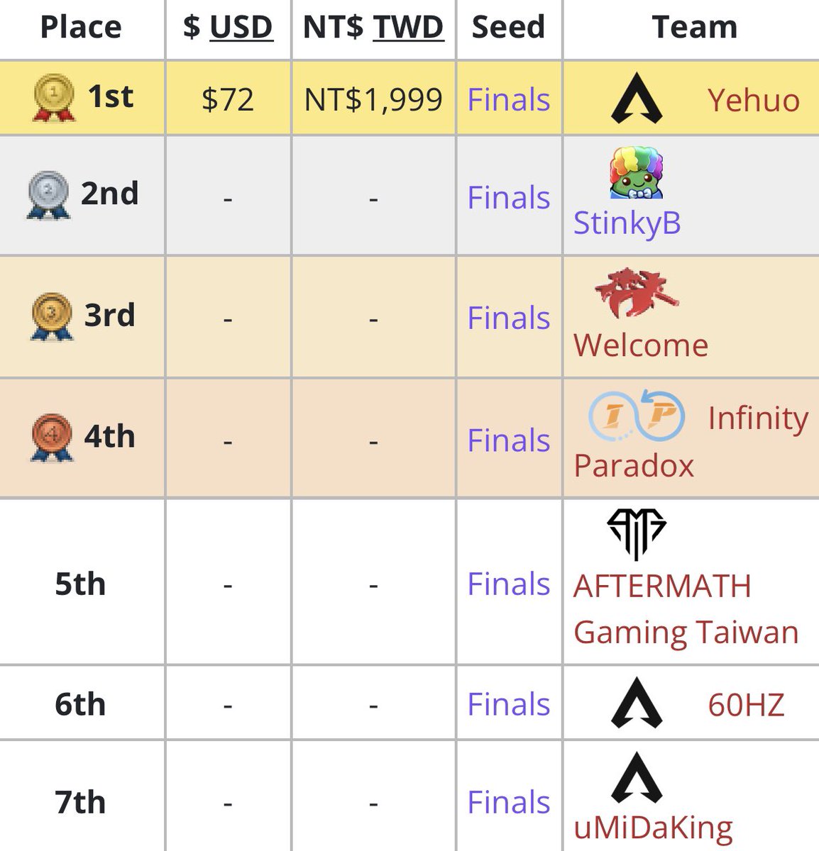Open the 60HZ team link
The height and width of the screenshot is (851, 819).
(747, 705)
